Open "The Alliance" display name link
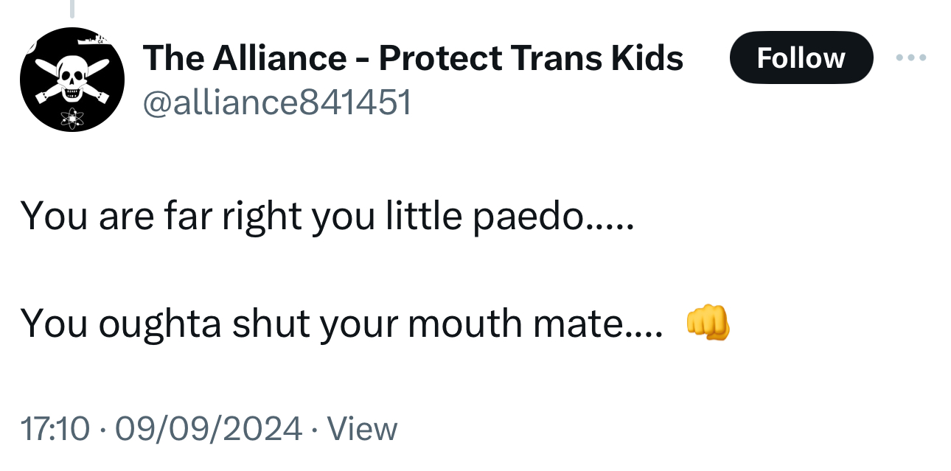This screenshot has width=951, height=471. pyautogui.click(x=244, y=57)
